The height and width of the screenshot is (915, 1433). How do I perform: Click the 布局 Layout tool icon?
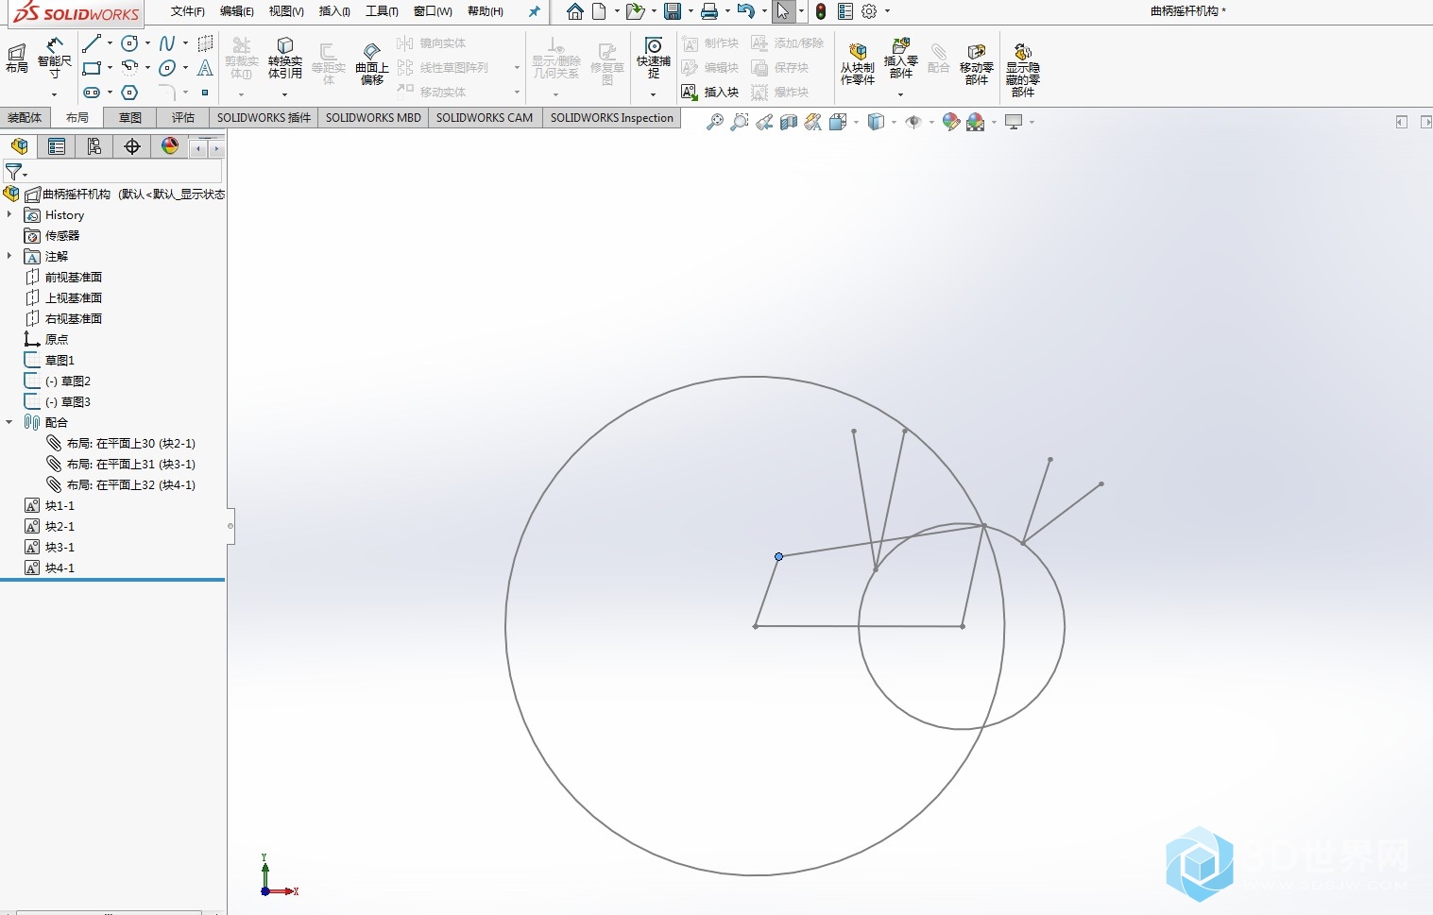[17, 59]
